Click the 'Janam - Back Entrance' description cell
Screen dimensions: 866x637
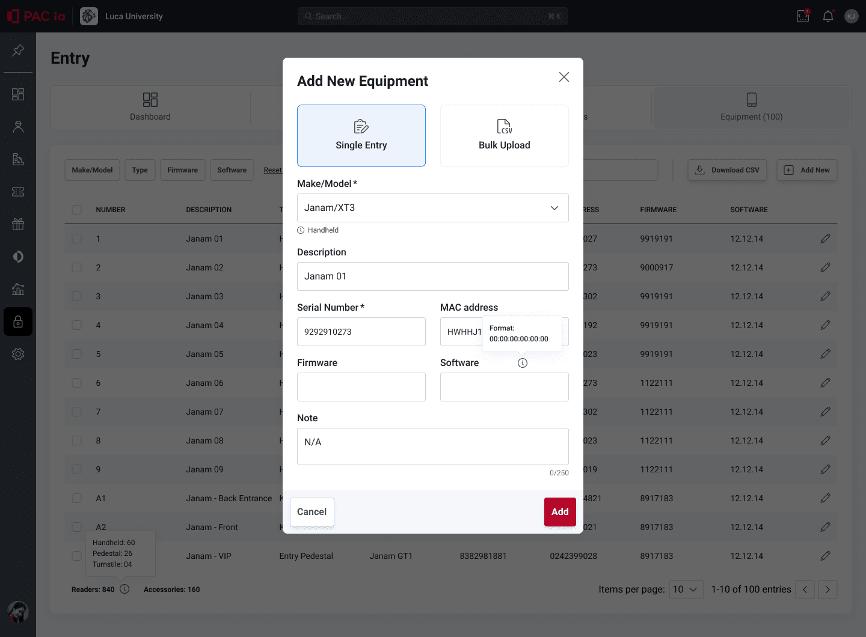pyautogui.click(x=229, y=498)
